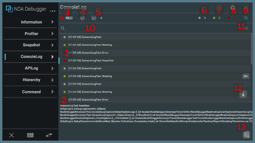Image resolution: width=255 pixels, height=143 pixels.
Task: Expand the Command arrow
Action: [52, 92]
